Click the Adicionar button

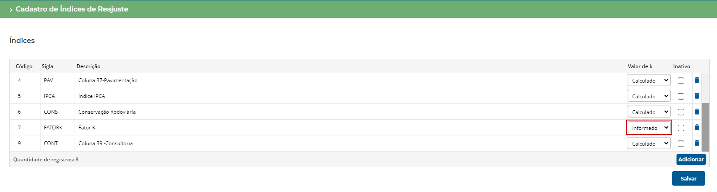coord(691,159)
